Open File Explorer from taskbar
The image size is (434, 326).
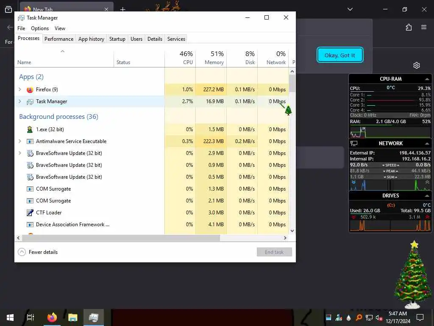coord(73,318)
